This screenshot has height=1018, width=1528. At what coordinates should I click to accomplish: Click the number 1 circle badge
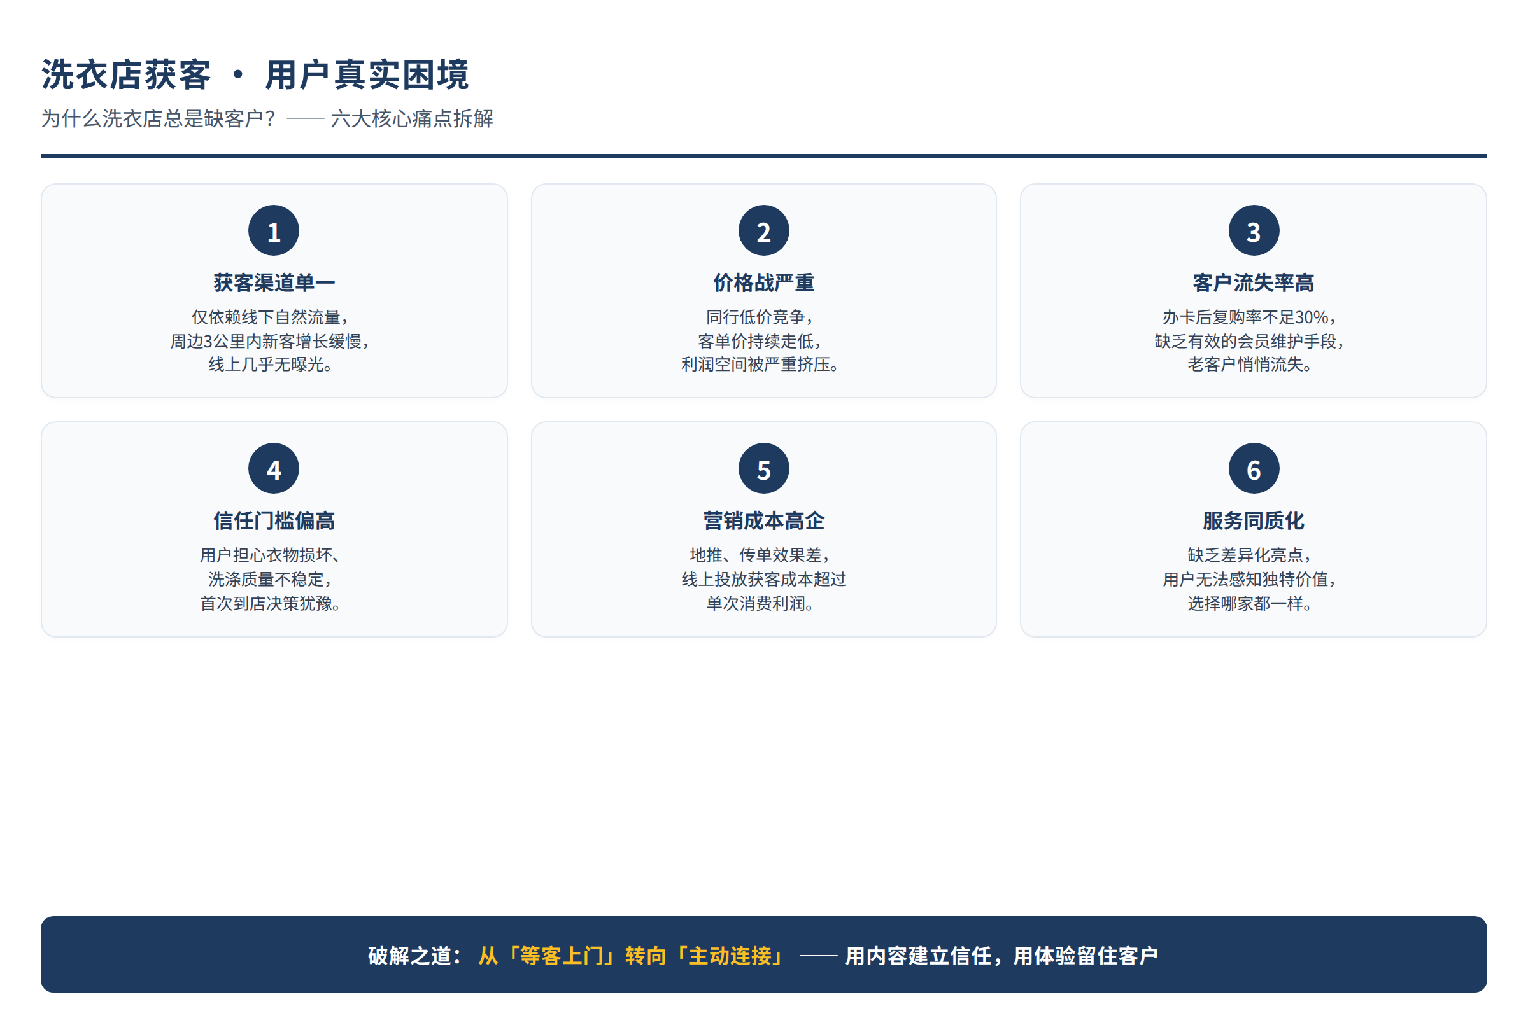274,230
